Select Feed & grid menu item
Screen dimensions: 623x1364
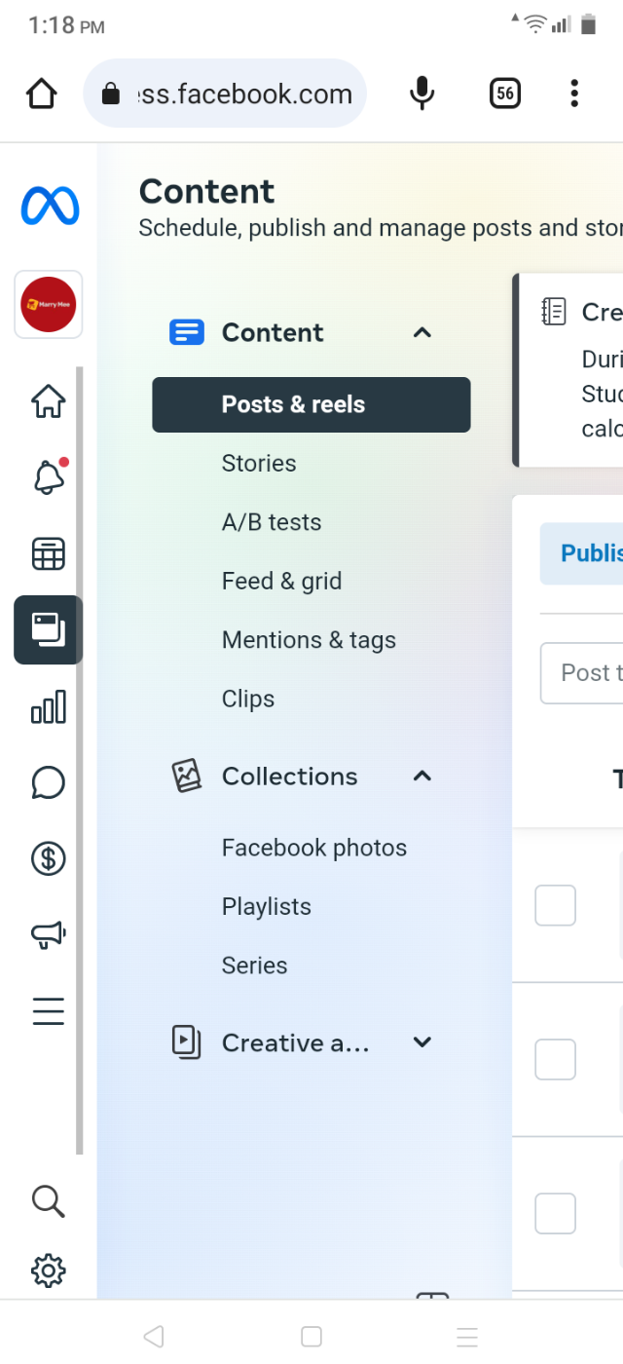tap(281, 582)
